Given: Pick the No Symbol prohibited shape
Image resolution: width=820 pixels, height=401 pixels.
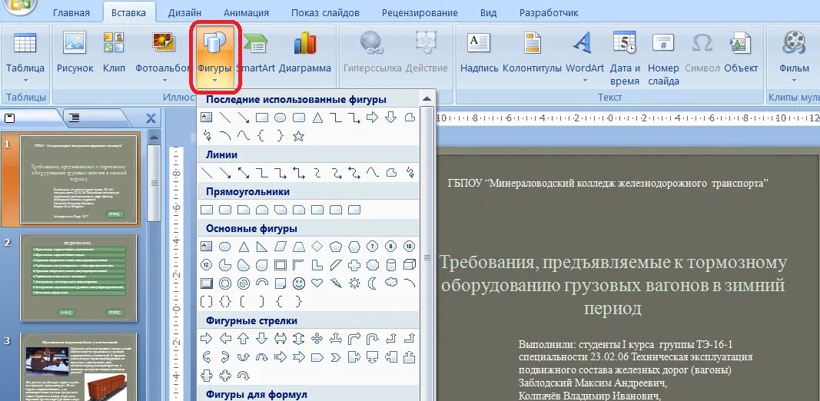Looking at the screenshot, I should coord(243,283).
